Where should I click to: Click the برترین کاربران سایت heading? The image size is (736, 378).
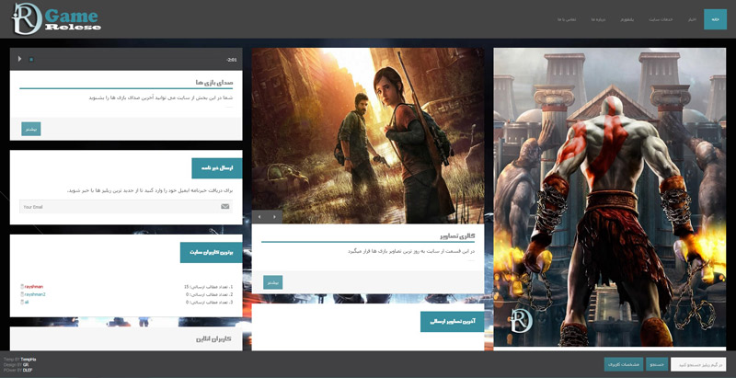212,252
